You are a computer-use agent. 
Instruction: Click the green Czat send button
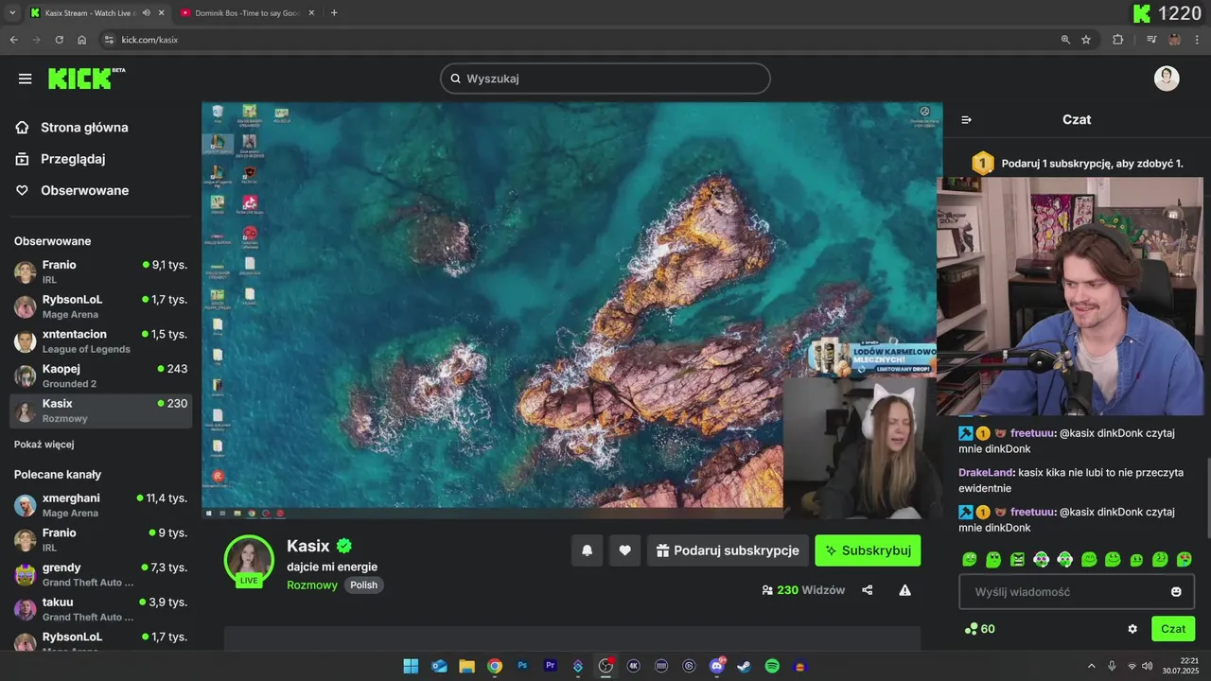tap(1173, 629)
